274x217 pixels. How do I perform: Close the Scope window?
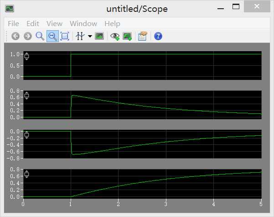coord(257,6)
